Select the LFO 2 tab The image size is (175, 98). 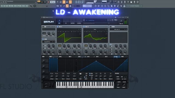(88, 57)
